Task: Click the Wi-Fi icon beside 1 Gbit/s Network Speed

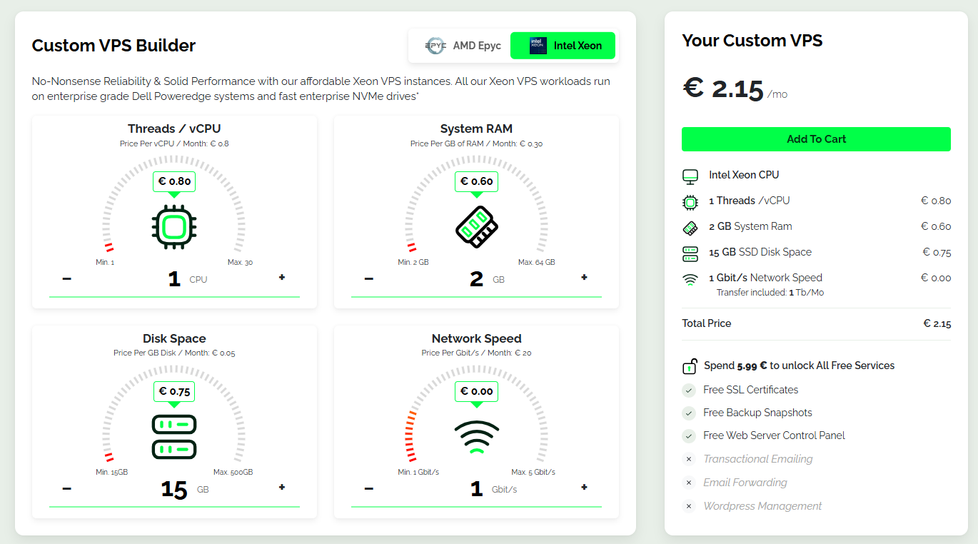Action: [x=690, y=279]
